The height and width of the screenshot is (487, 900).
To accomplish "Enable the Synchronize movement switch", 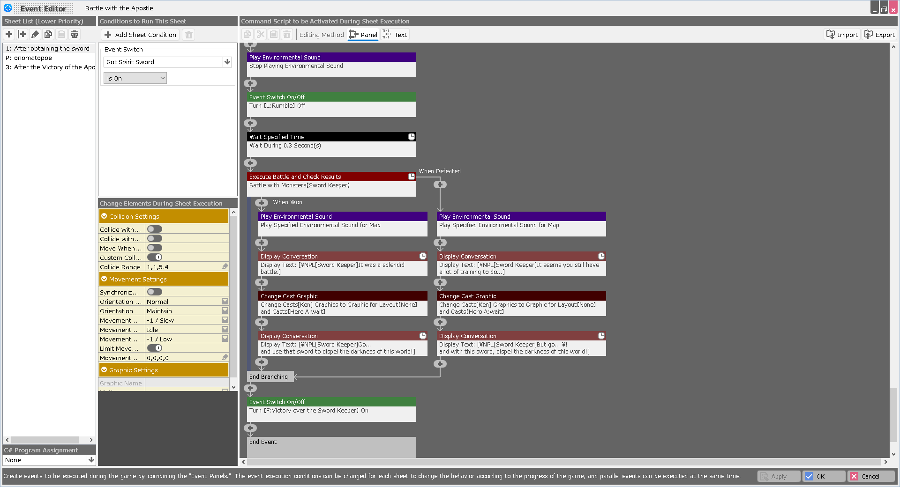I will coord(155,292).
